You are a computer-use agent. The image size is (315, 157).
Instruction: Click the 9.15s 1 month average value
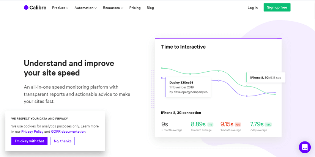[x=227, y=124]
